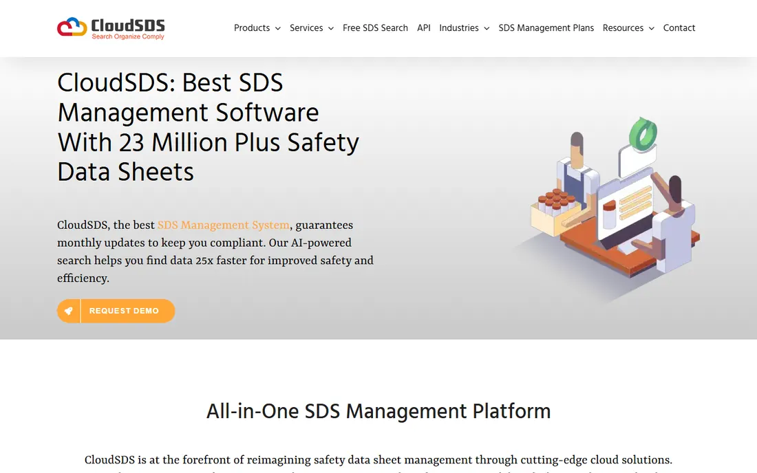757x473 pixels.
Task: Expand the Services dropdown chevron
Action: [331, 28]
